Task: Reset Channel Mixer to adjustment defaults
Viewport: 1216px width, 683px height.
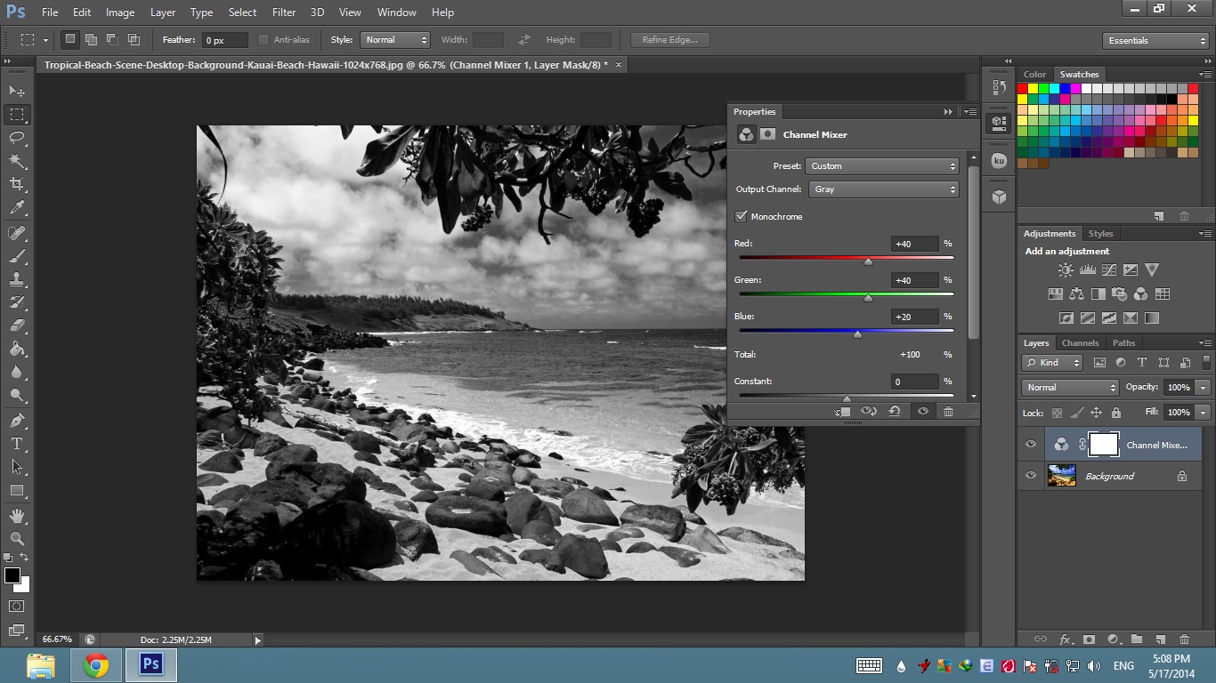Action: 895,411
